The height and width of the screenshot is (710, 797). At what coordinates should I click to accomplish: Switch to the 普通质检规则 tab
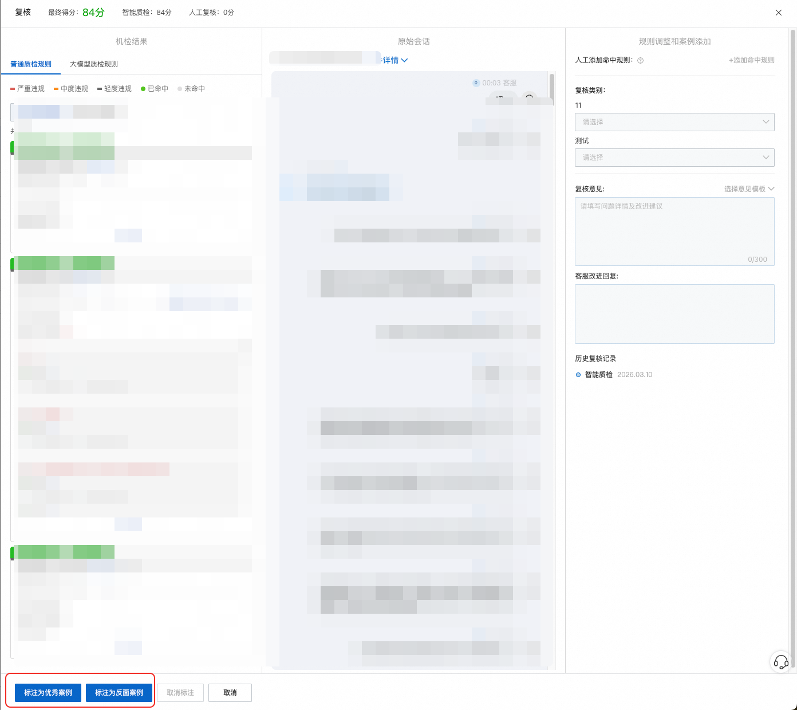[31, 64]
